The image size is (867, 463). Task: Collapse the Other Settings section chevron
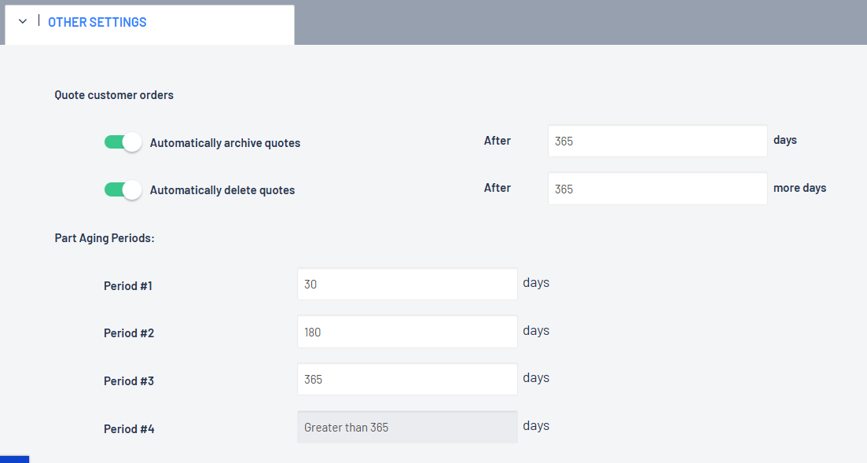[23, 22]
